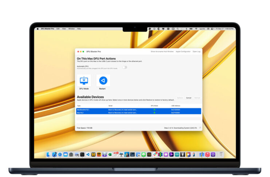Viewport: 270px width, 177px height.
Task: Open Calendar from the Dock
Action: [x=116, y=154]
